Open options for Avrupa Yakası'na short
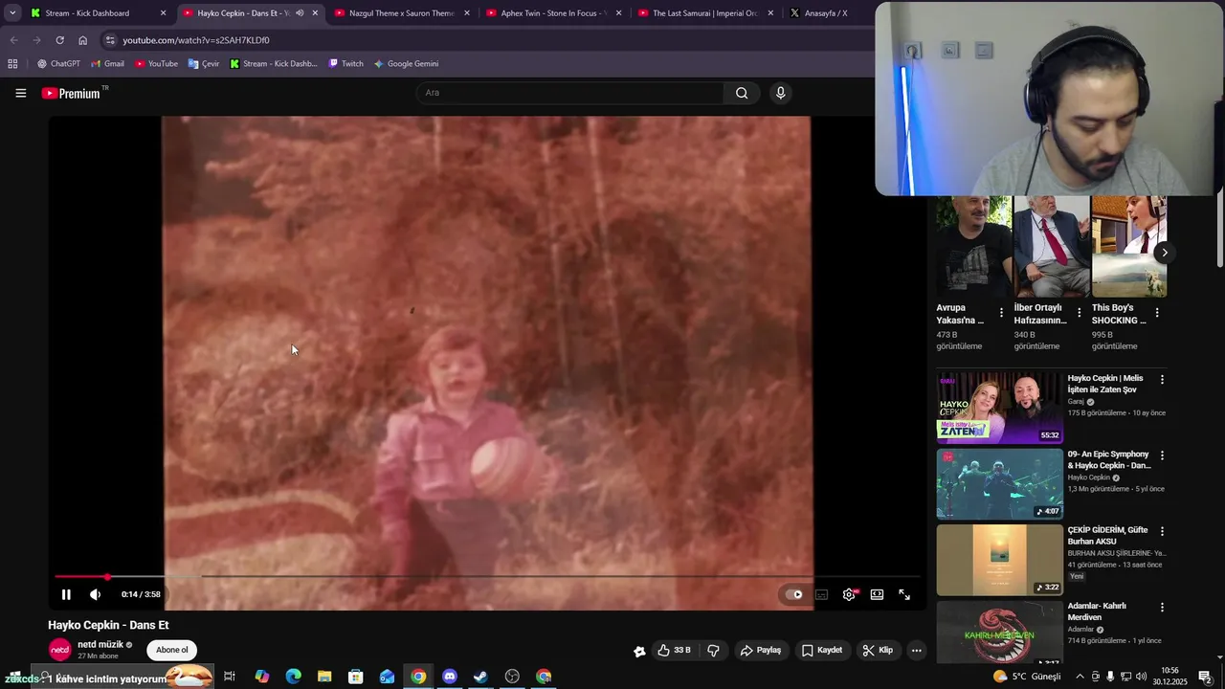The width and height of the screenshot is (1225, 689). tap(1001, 313)
